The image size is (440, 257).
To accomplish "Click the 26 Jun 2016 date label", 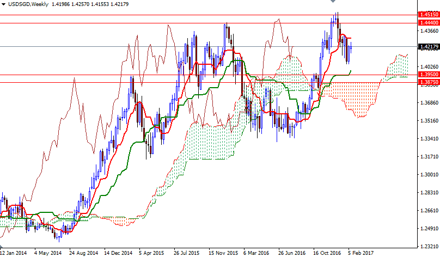I will 292,253.
